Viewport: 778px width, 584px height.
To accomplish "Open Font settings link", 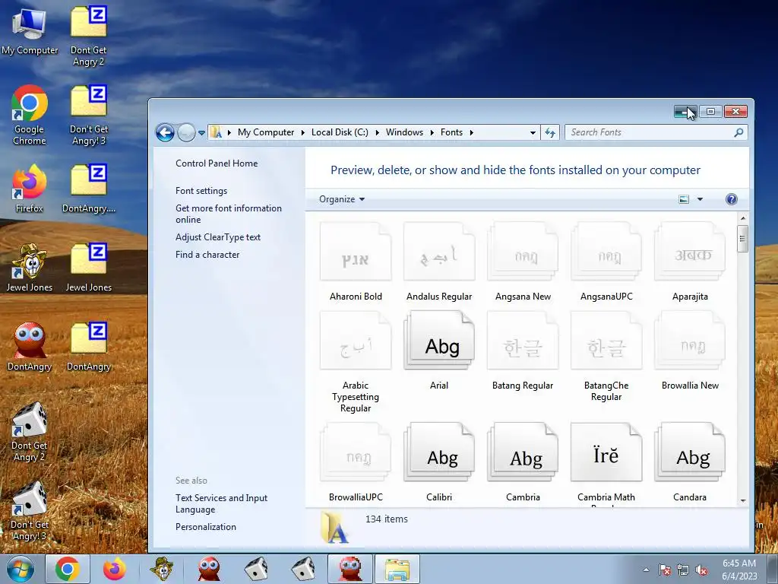I will pyautogui.click(x=201, y=191).
